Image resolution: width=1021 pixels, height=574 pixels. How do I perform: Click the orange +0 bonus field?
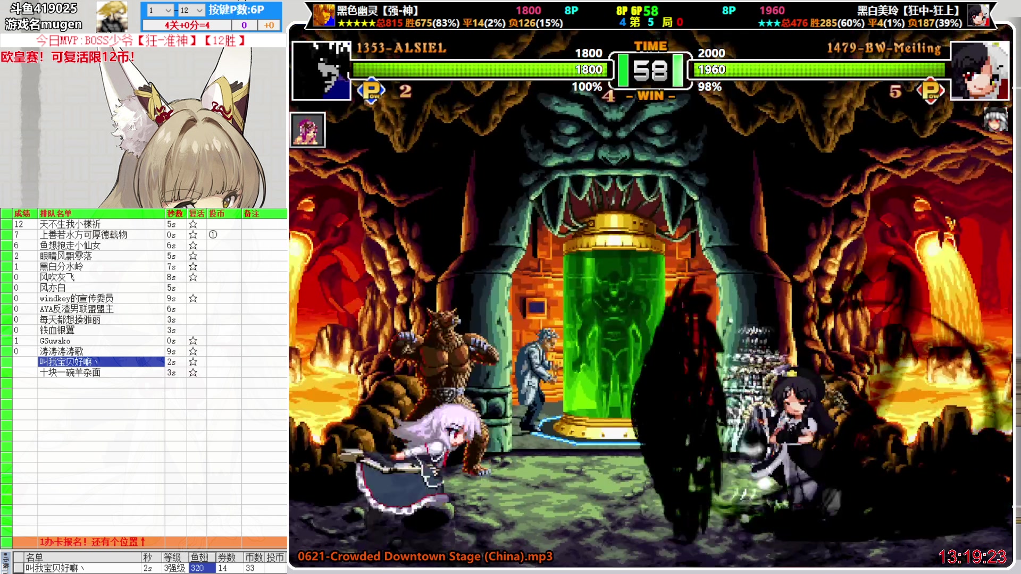(269, 25)
